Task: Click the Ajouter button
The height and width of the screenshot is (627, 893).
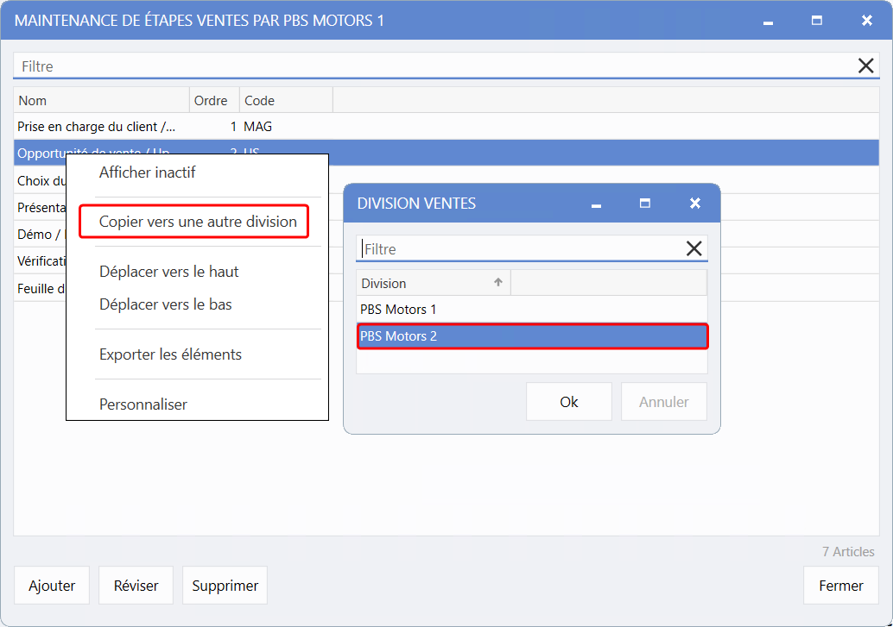Action: coord(52,586)
